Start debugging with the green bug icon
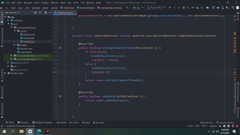Screen dimensions: 240x135 tap(183, 7)
